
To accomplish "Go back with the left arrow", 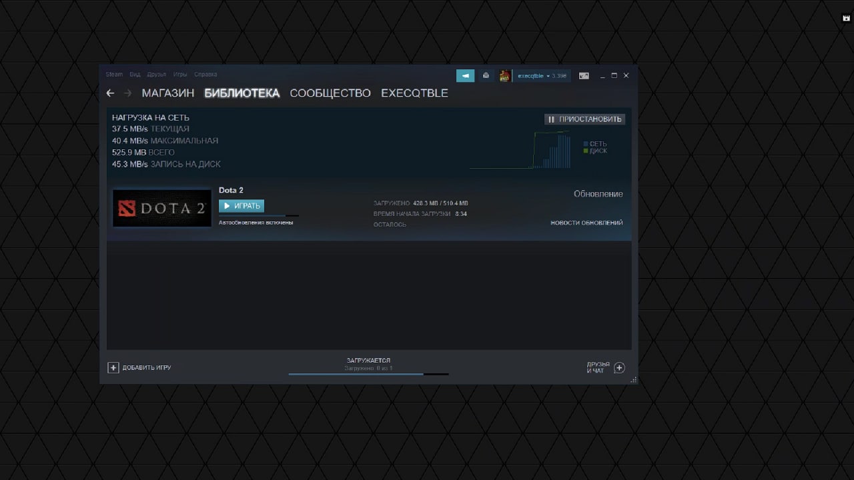I will click(x=110, y=93).
